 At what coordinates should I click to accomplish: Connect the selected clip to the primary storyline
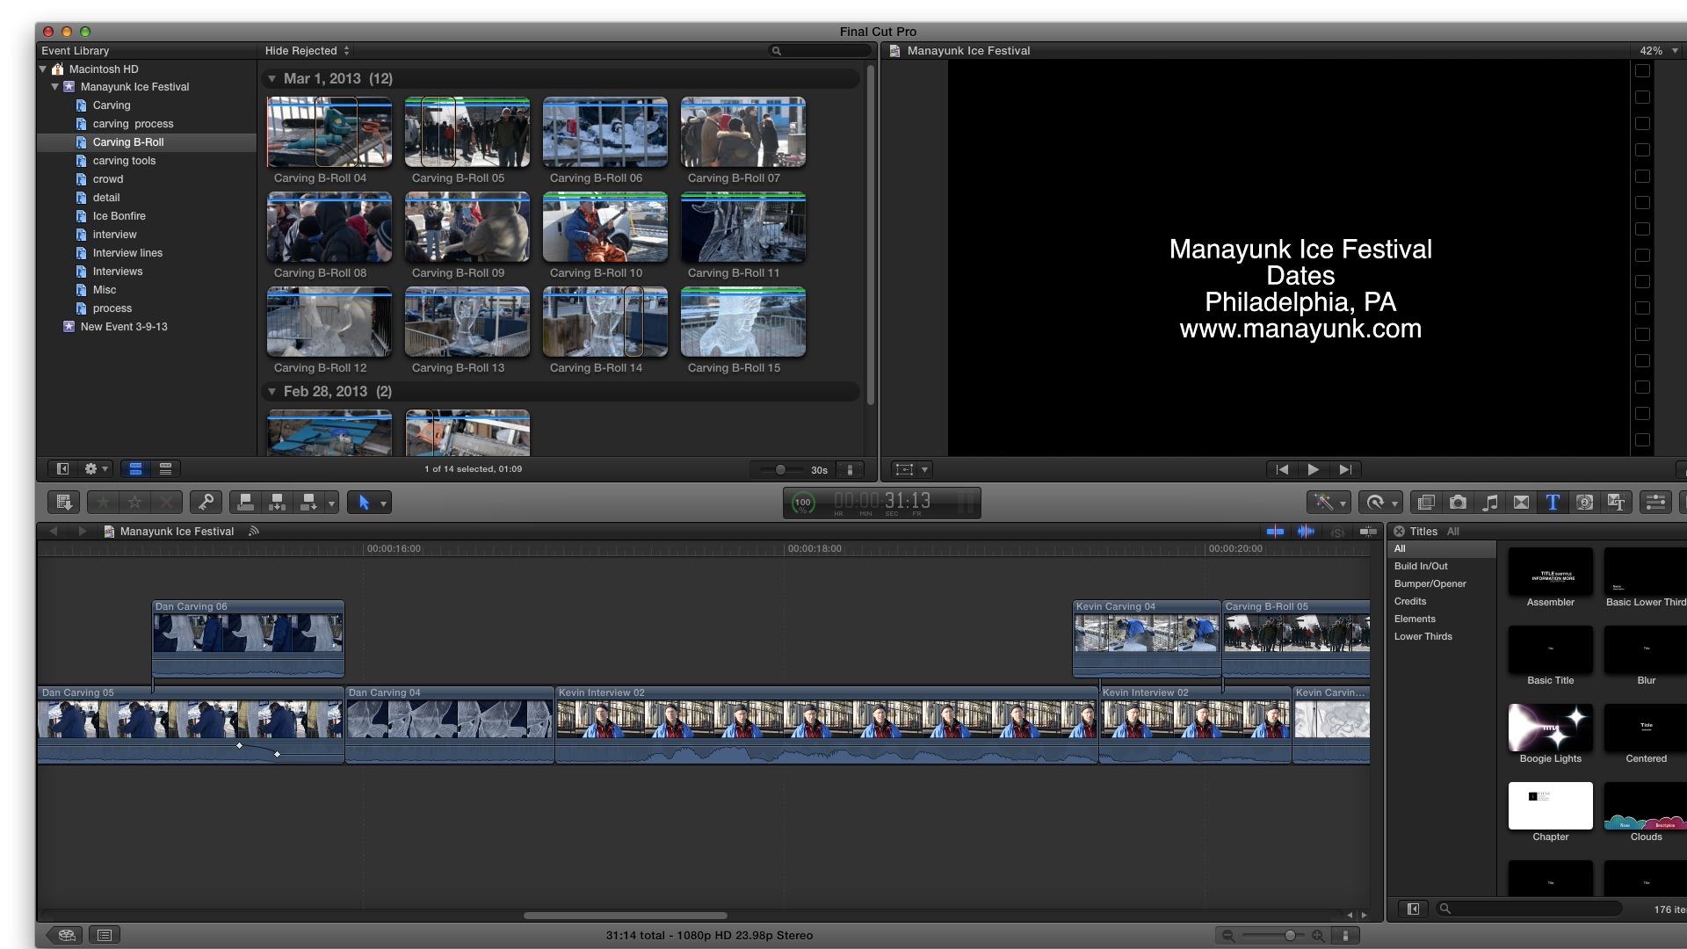point(246,503)
